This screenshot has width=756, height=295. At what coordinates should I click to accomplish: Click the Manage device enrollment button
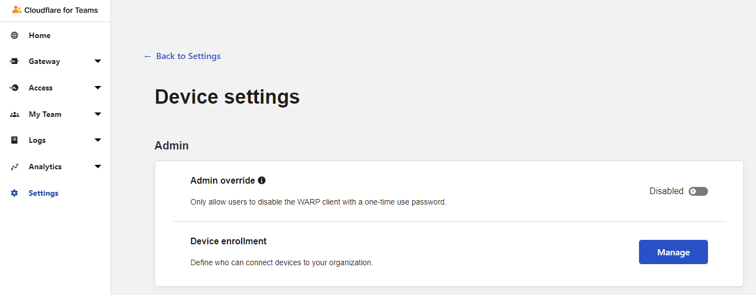[x=673, y=252]
